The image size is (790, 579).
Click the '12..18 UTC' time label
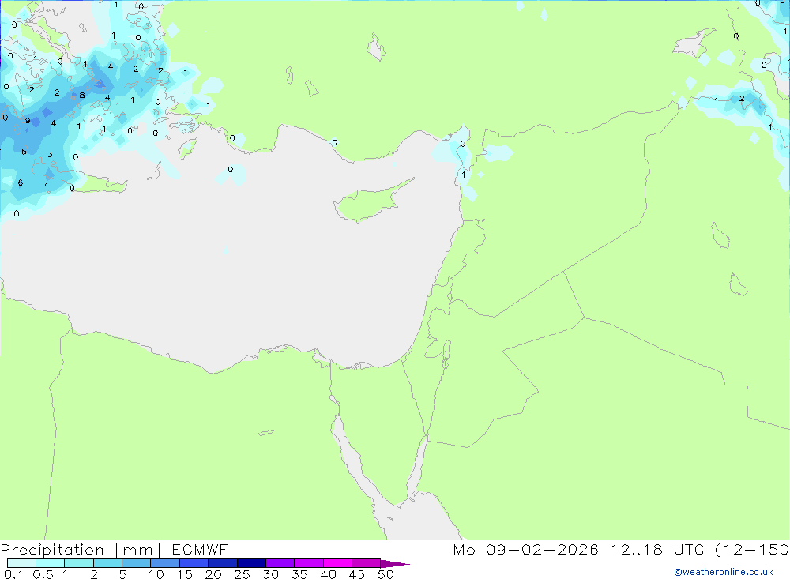[x=656, y=549]
